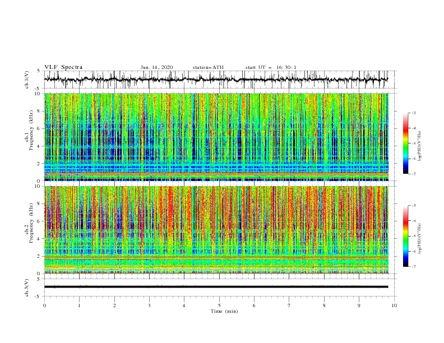Click the 'ch.1(V)' waveform axis label
The height and width of the screenshot is (343, 444).
(x=27, y=80)
